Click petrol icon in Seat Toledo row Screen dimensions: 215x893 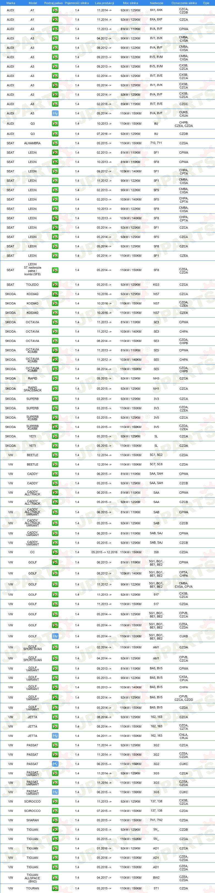(55, 285)
